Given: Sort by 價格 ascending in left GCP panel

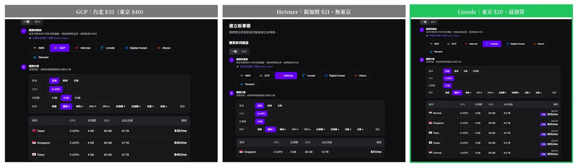Looking at the screenshot, I should click(66, 107).
